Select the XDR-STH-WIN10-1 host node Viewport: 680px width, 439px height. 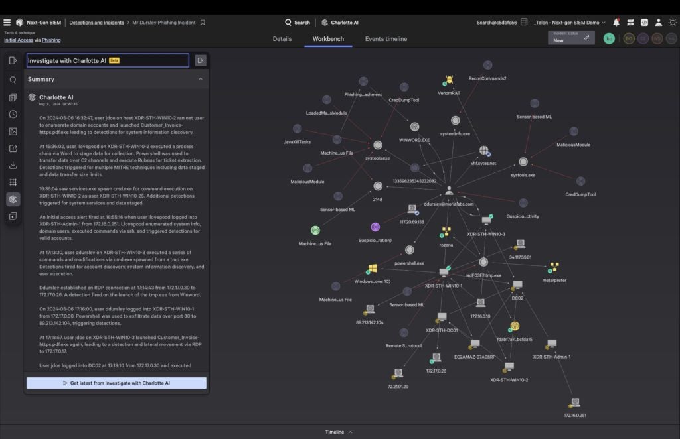pyautogui.click(x=444, y=273)
